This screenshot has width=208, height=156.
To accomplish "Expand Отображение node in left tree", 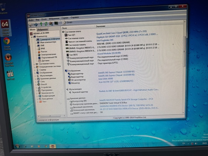I will coord(35,73).
